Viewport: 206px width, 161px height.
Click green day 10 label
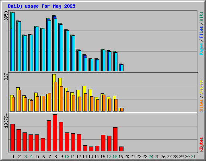coord(66,157)
